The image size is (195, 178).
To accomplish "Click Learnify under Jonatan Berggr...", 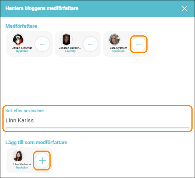I will point(70,51).
